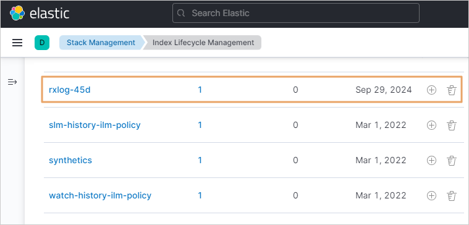469x225 pixels.
Task: Open the hamburger navigation menu
Action: [x=17, y=43]
